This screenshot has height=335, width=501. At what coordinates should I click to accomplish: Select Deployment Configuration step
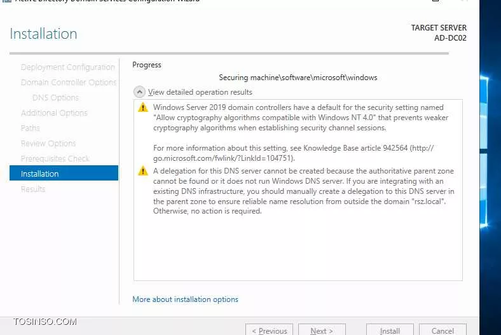[68, 67]
